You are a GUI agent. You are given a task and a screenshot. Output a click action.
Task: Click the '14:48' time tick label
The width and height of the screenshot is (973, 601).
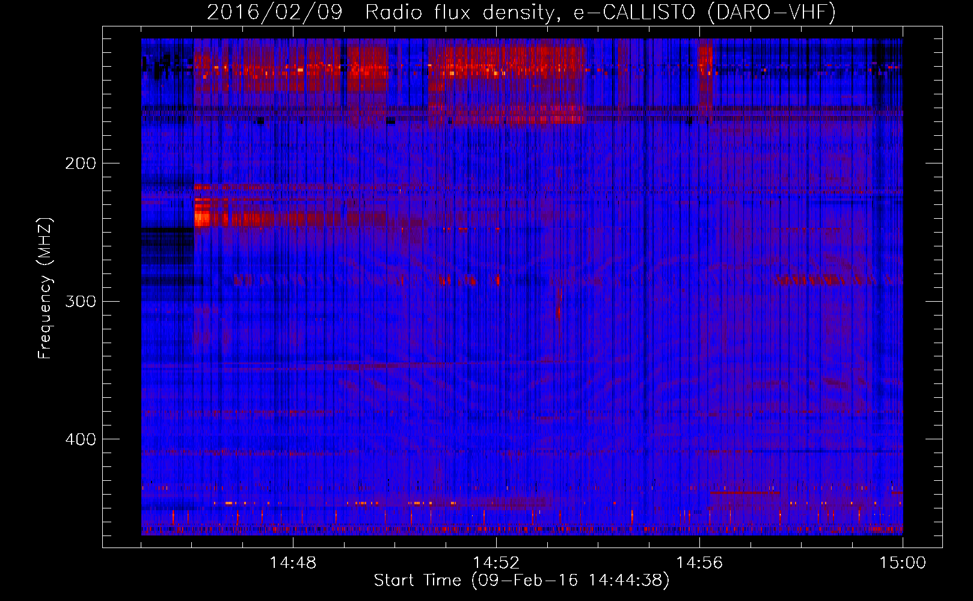click(x=293, y=563)
